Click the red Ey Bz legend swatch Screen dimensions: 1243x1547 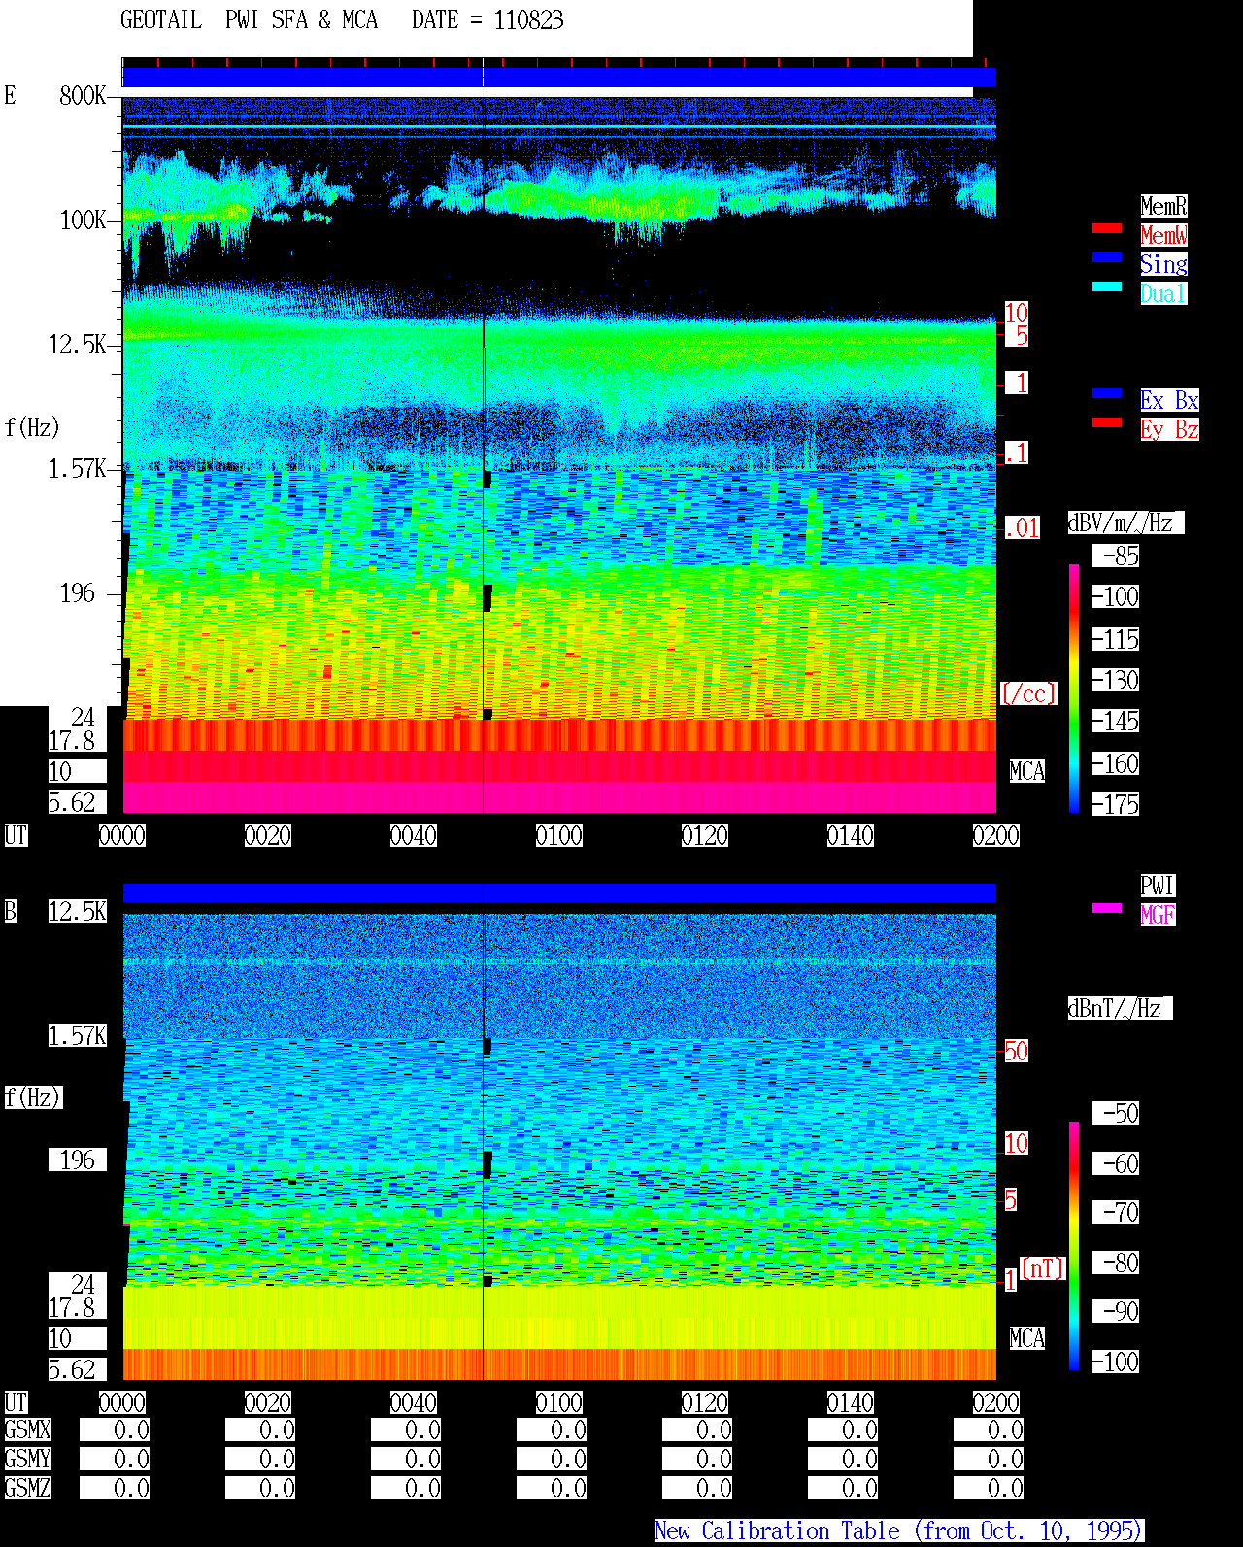(1107, 422)
